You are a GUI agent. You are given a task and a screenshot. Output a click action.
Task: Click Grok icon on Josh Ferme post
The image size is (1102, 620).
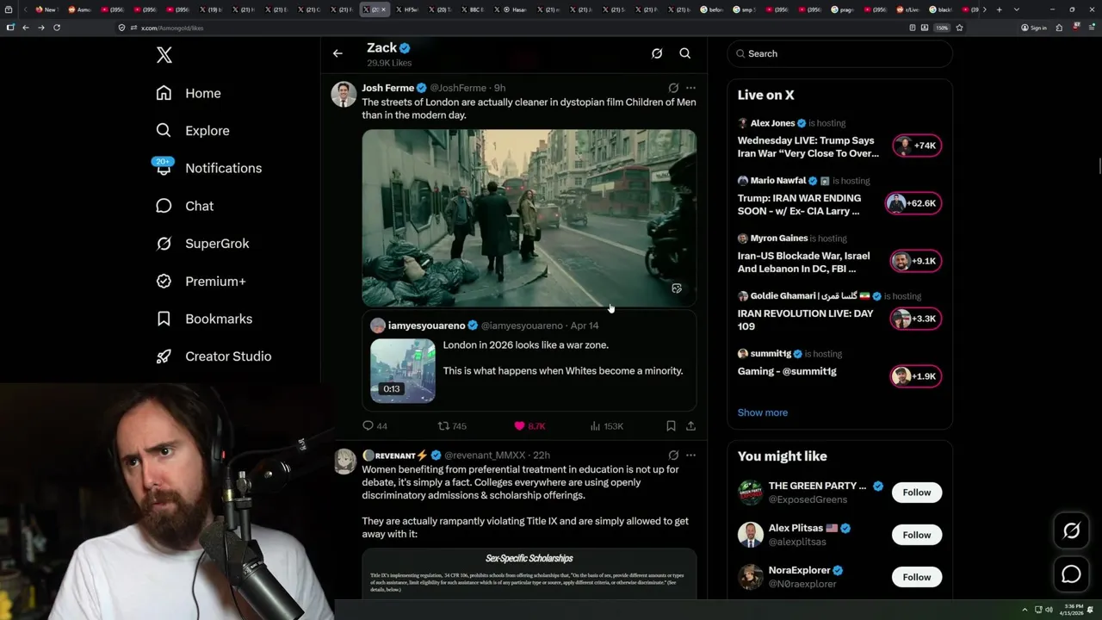coord(673,88)
